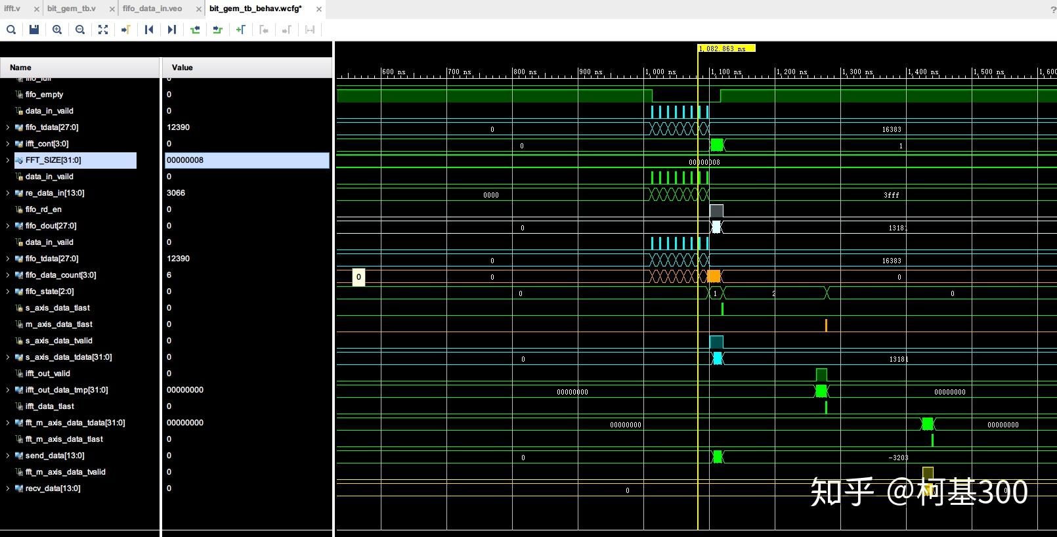Image resolution: width=1057 pixels, height=537 pixels.
Task: Select the s_axis_data_tlast signal
Action: tap(58, 308)
